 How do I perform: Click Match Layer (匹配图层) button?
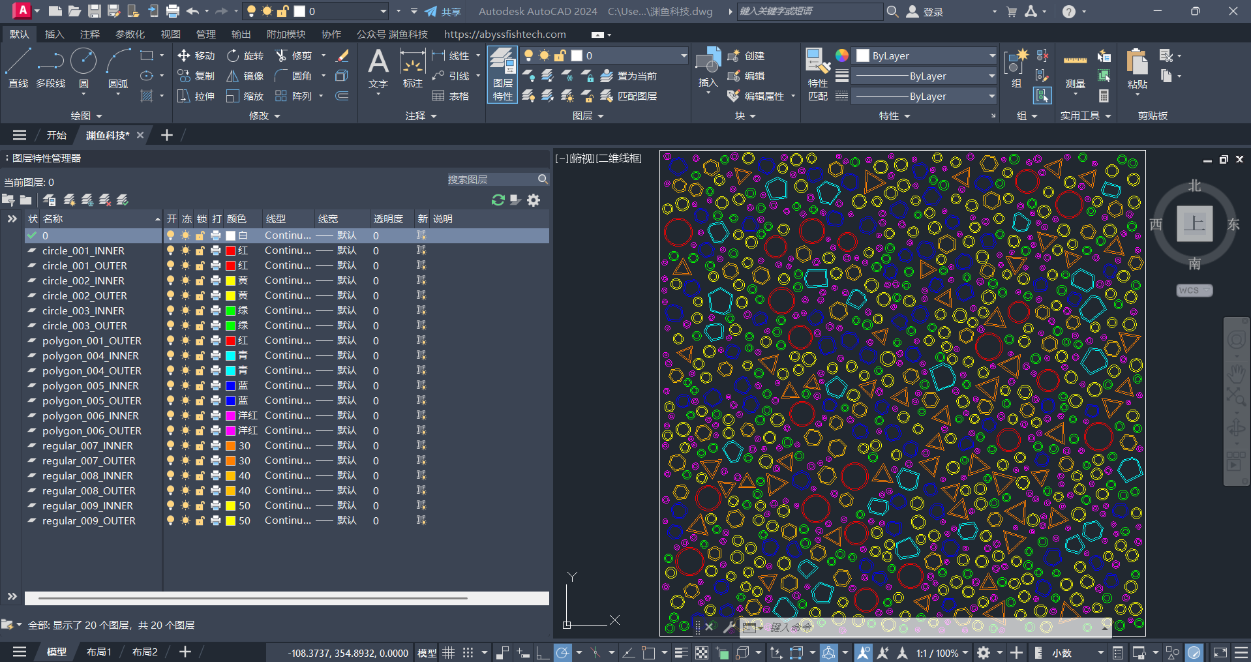629,96
